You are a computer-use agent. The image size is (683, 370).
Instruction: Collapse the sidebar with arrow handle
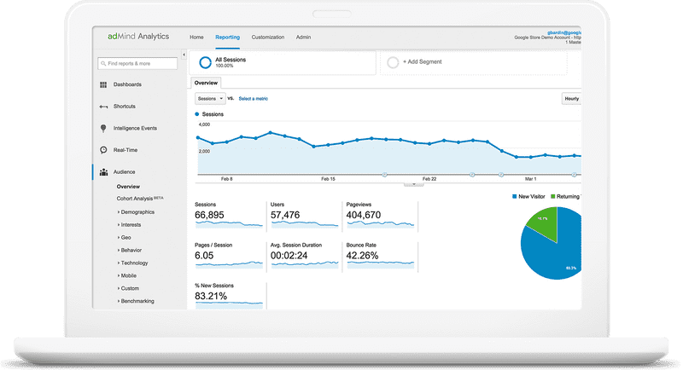[184, 55]
